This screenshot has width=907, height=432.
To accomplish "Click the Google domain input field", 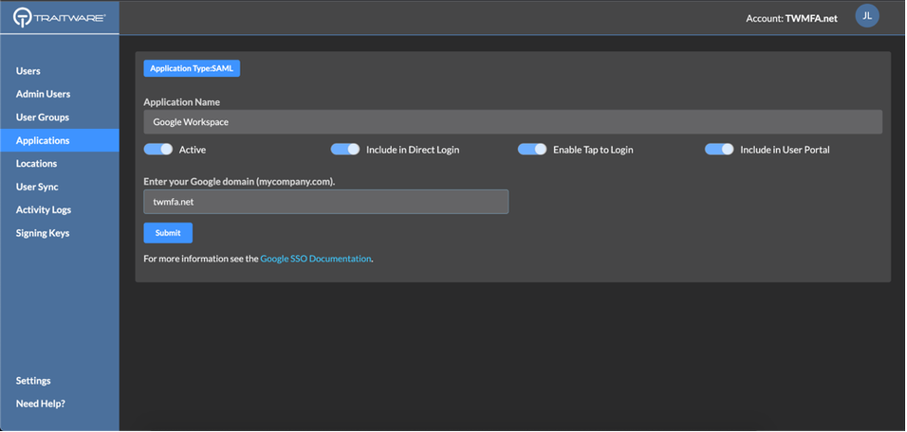I will (x=326, y=202).
